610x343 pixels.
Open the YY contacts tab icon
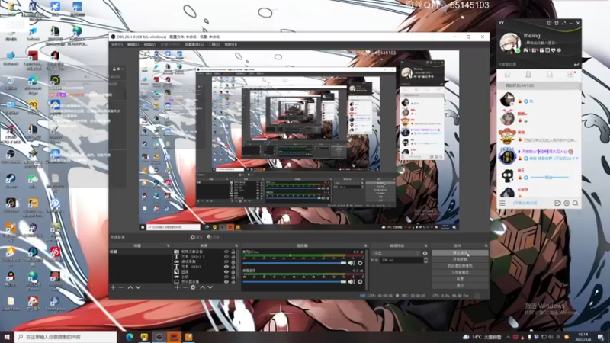pos(528,74)
